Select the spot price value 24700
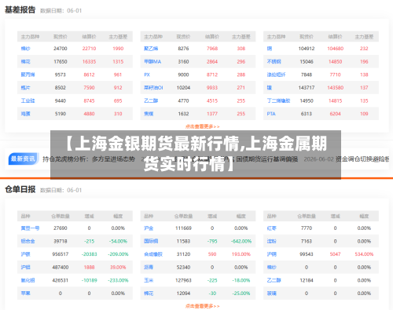 pyautogui.click(x=61, y=49)
